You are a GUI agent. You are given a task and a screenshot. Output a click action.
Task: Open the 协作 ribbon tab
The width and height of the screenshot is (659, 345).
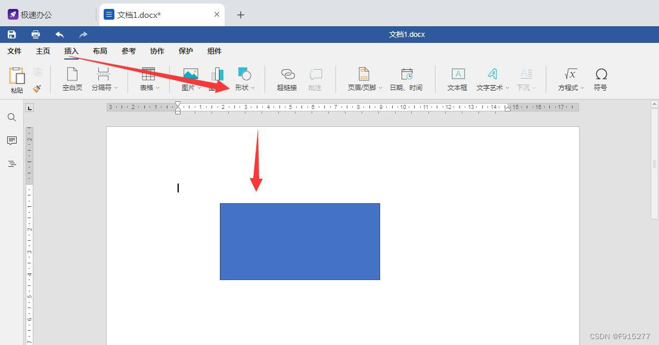(x=157, y=51)
